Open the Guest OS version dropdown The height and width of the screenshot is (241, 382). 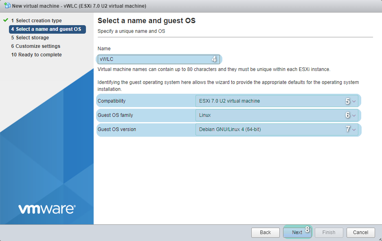tap(277, 129)
